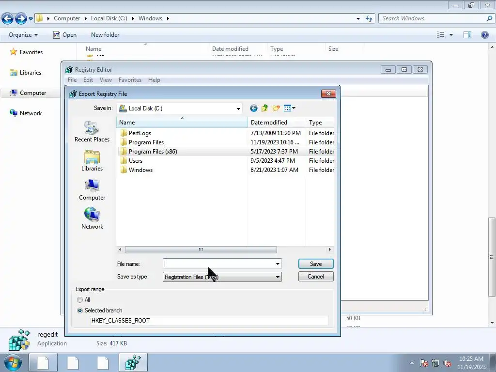The width and height of the screenshot is (496, 372).
Task: Click Local Disk (C:) in address breadcrumb
Action: tap(109, 19)
